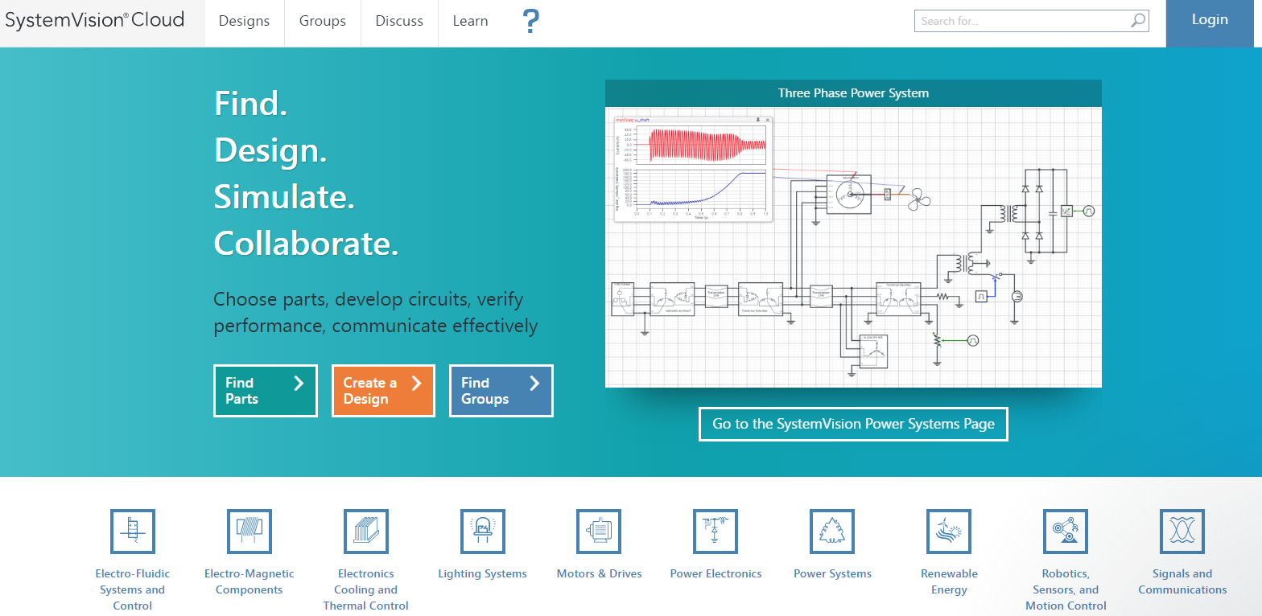Screen dimensions: 1262x616
Task: Open the Power Electronics circuit icon
Action: [x=716, y=532]
